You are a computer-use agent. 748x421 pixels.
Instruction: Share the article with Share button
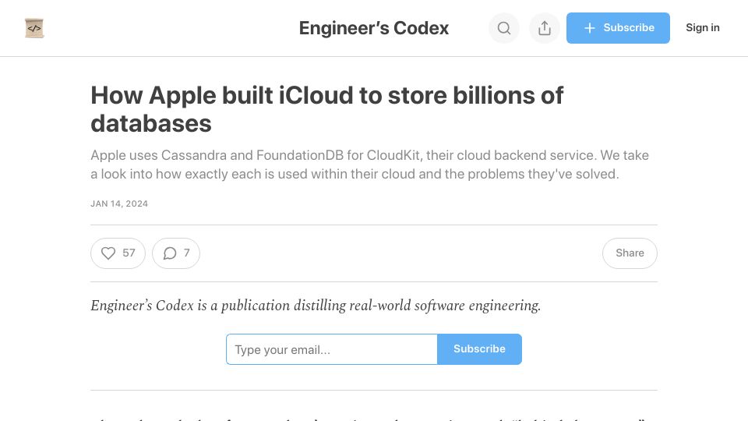630,253
